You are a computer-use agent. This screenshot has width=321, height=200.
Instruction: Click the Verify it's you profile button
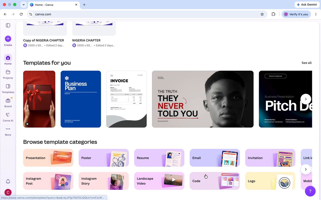[296, 14]
